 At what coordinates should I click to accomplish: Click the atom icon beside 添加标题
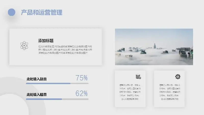tap(24, 46)
